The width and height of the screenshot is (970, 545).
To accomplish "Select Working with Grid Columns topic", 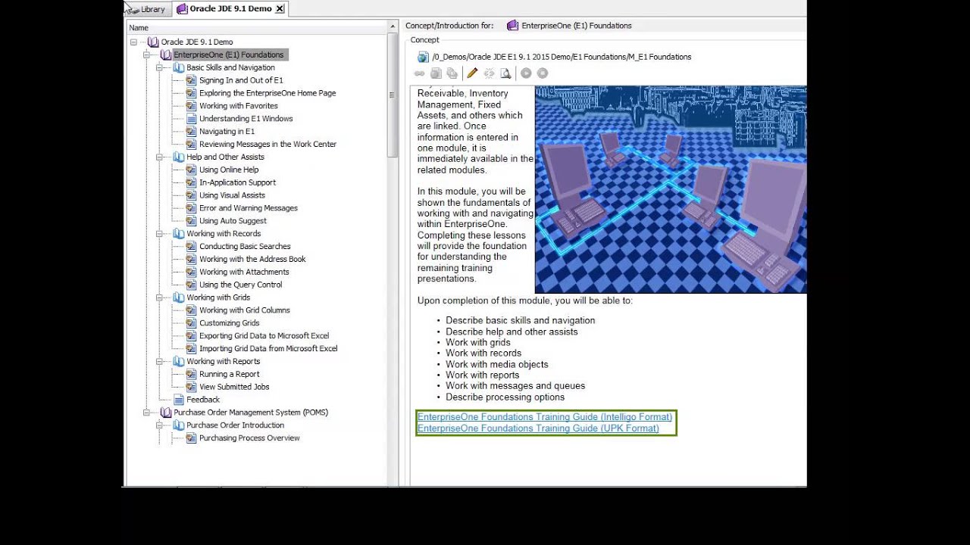I will click(244, 310).
